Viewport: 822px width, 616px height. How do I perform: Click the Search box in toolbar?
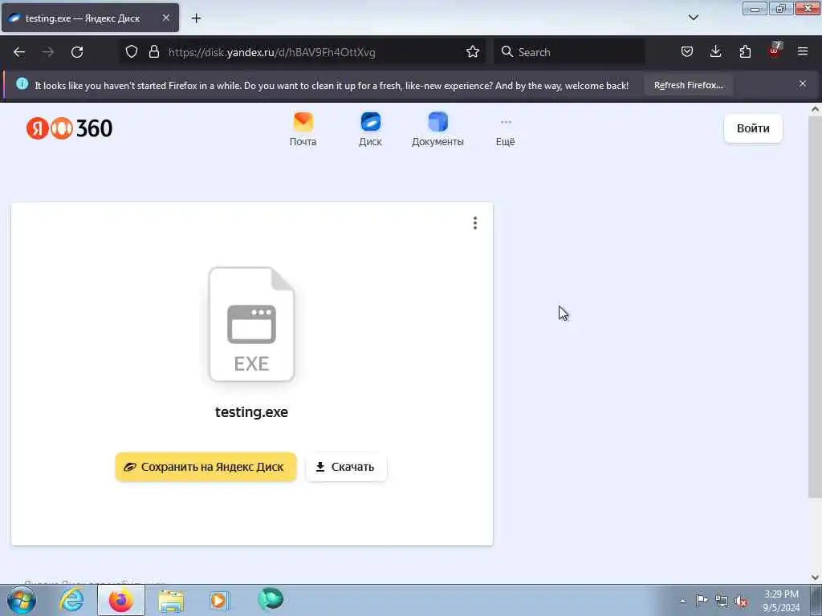pyautogui.click(x=569, y=52)
